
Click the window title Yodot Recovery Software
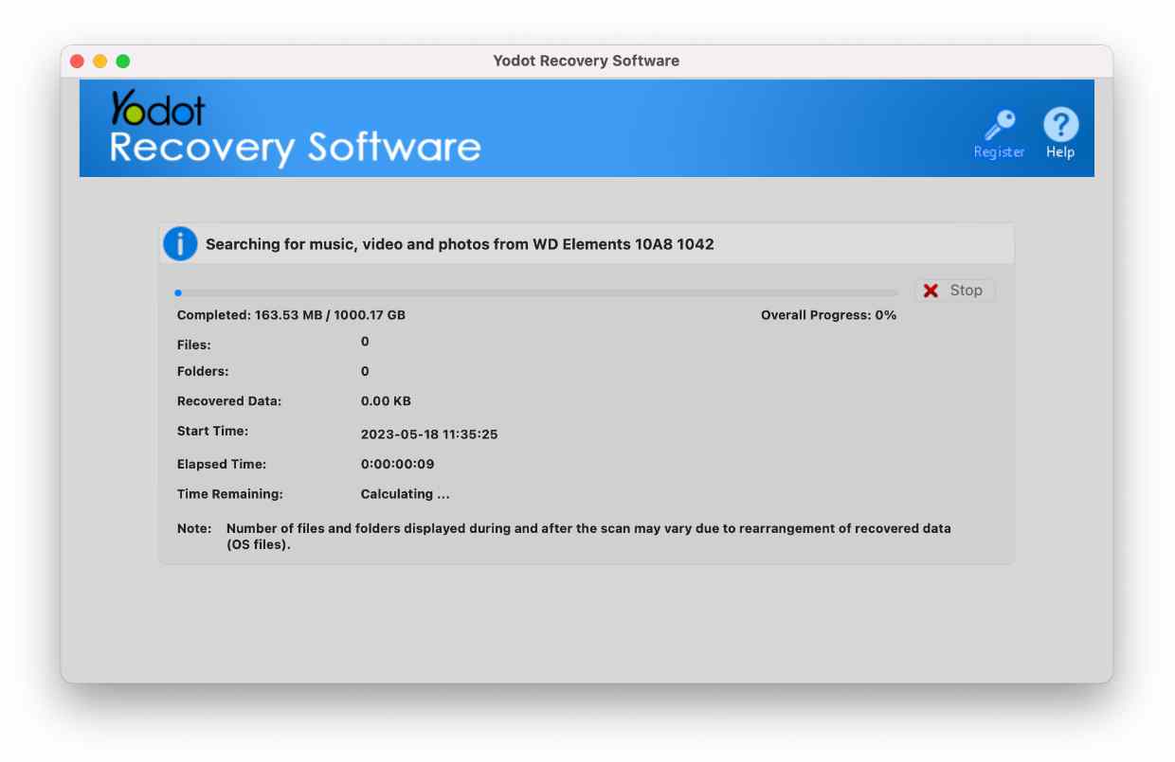(586, 61)
